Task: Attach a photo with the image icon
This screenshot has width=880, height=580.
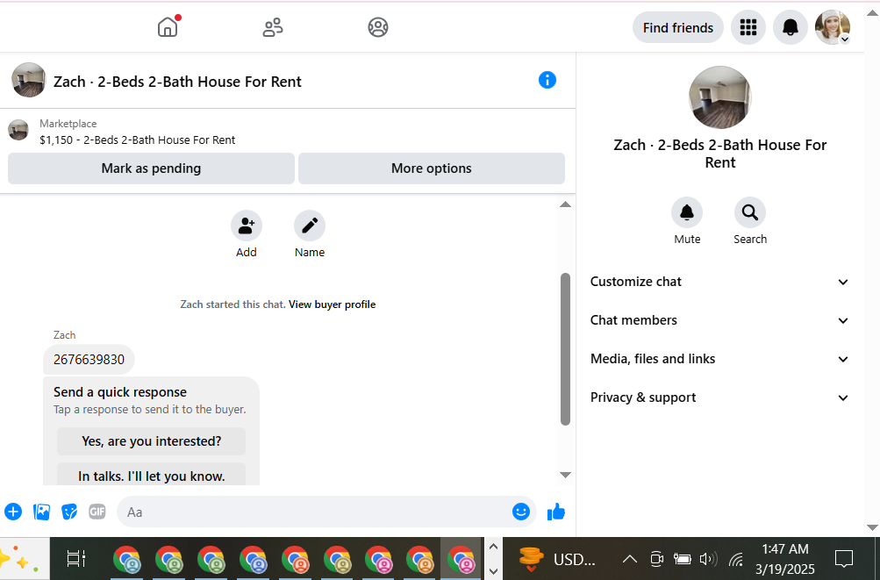Action: (41, 512)
